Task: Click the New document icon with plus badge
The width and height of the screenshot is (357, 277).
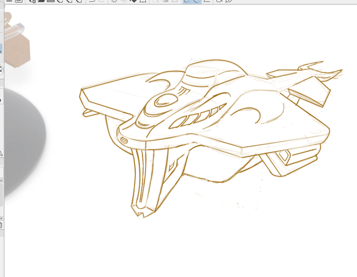Action: click(32, 1)
